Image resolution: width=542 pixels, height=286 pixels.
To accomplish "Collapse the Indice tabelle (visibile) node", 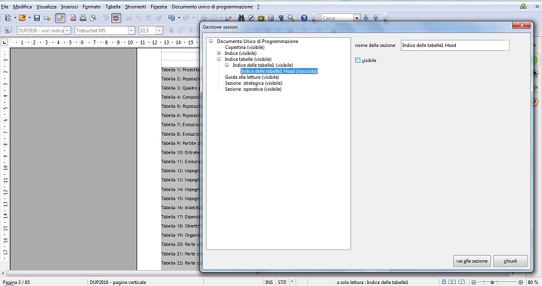I will tap(219, 59).
